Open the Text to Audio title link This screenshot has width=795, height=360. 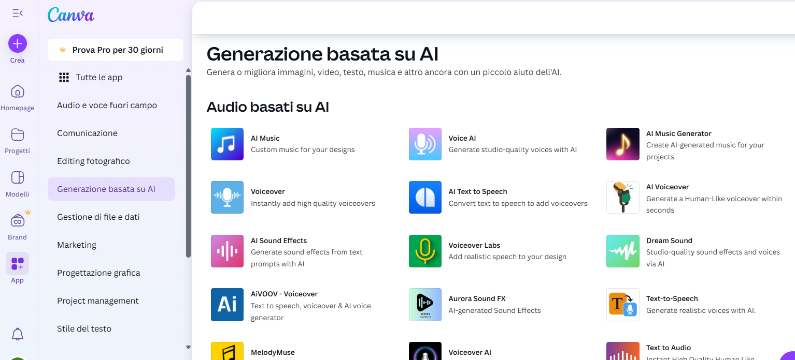tap(669, 348)
